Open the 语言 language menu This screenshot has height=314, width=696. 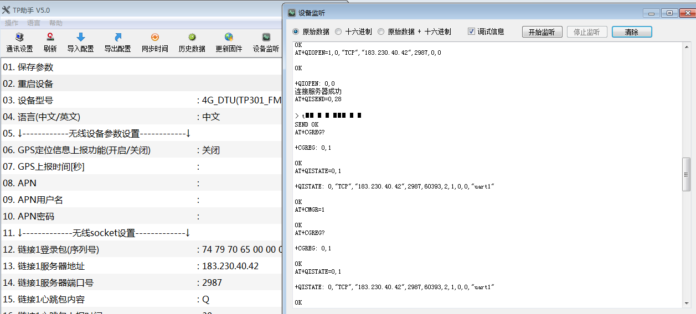coord(34,23)
